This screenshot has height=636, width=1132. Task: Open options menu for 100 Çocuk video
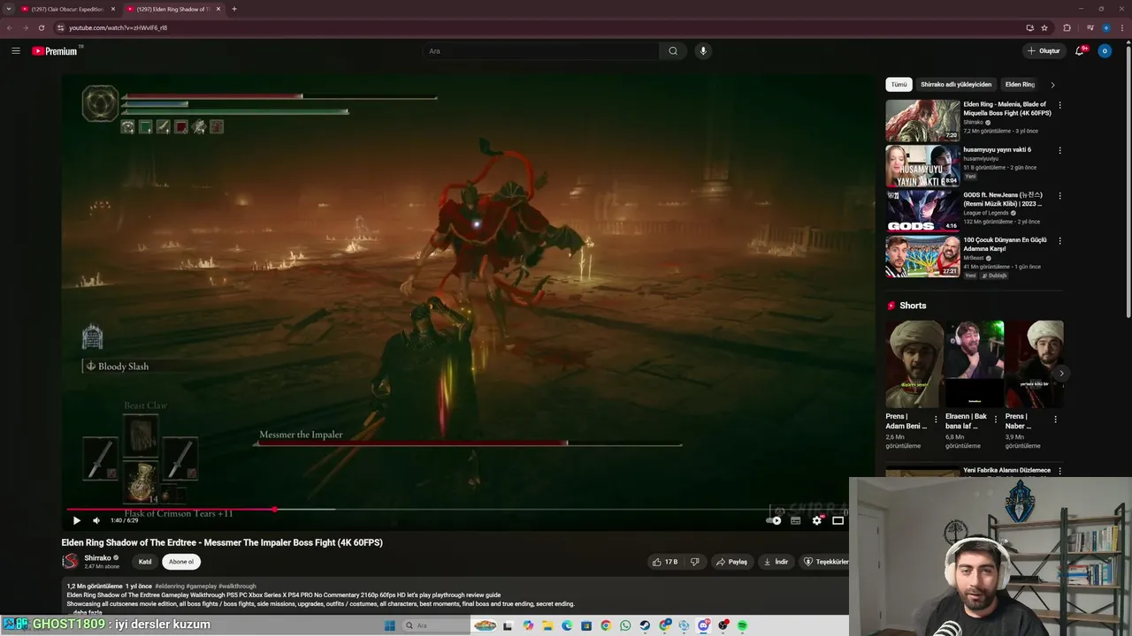pos(1059,241)
